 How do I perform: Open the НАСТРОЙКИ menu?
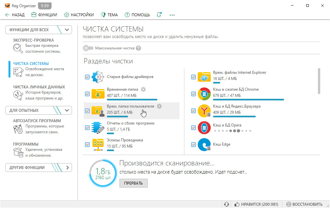pyautogui.click(x=79, y=15)
